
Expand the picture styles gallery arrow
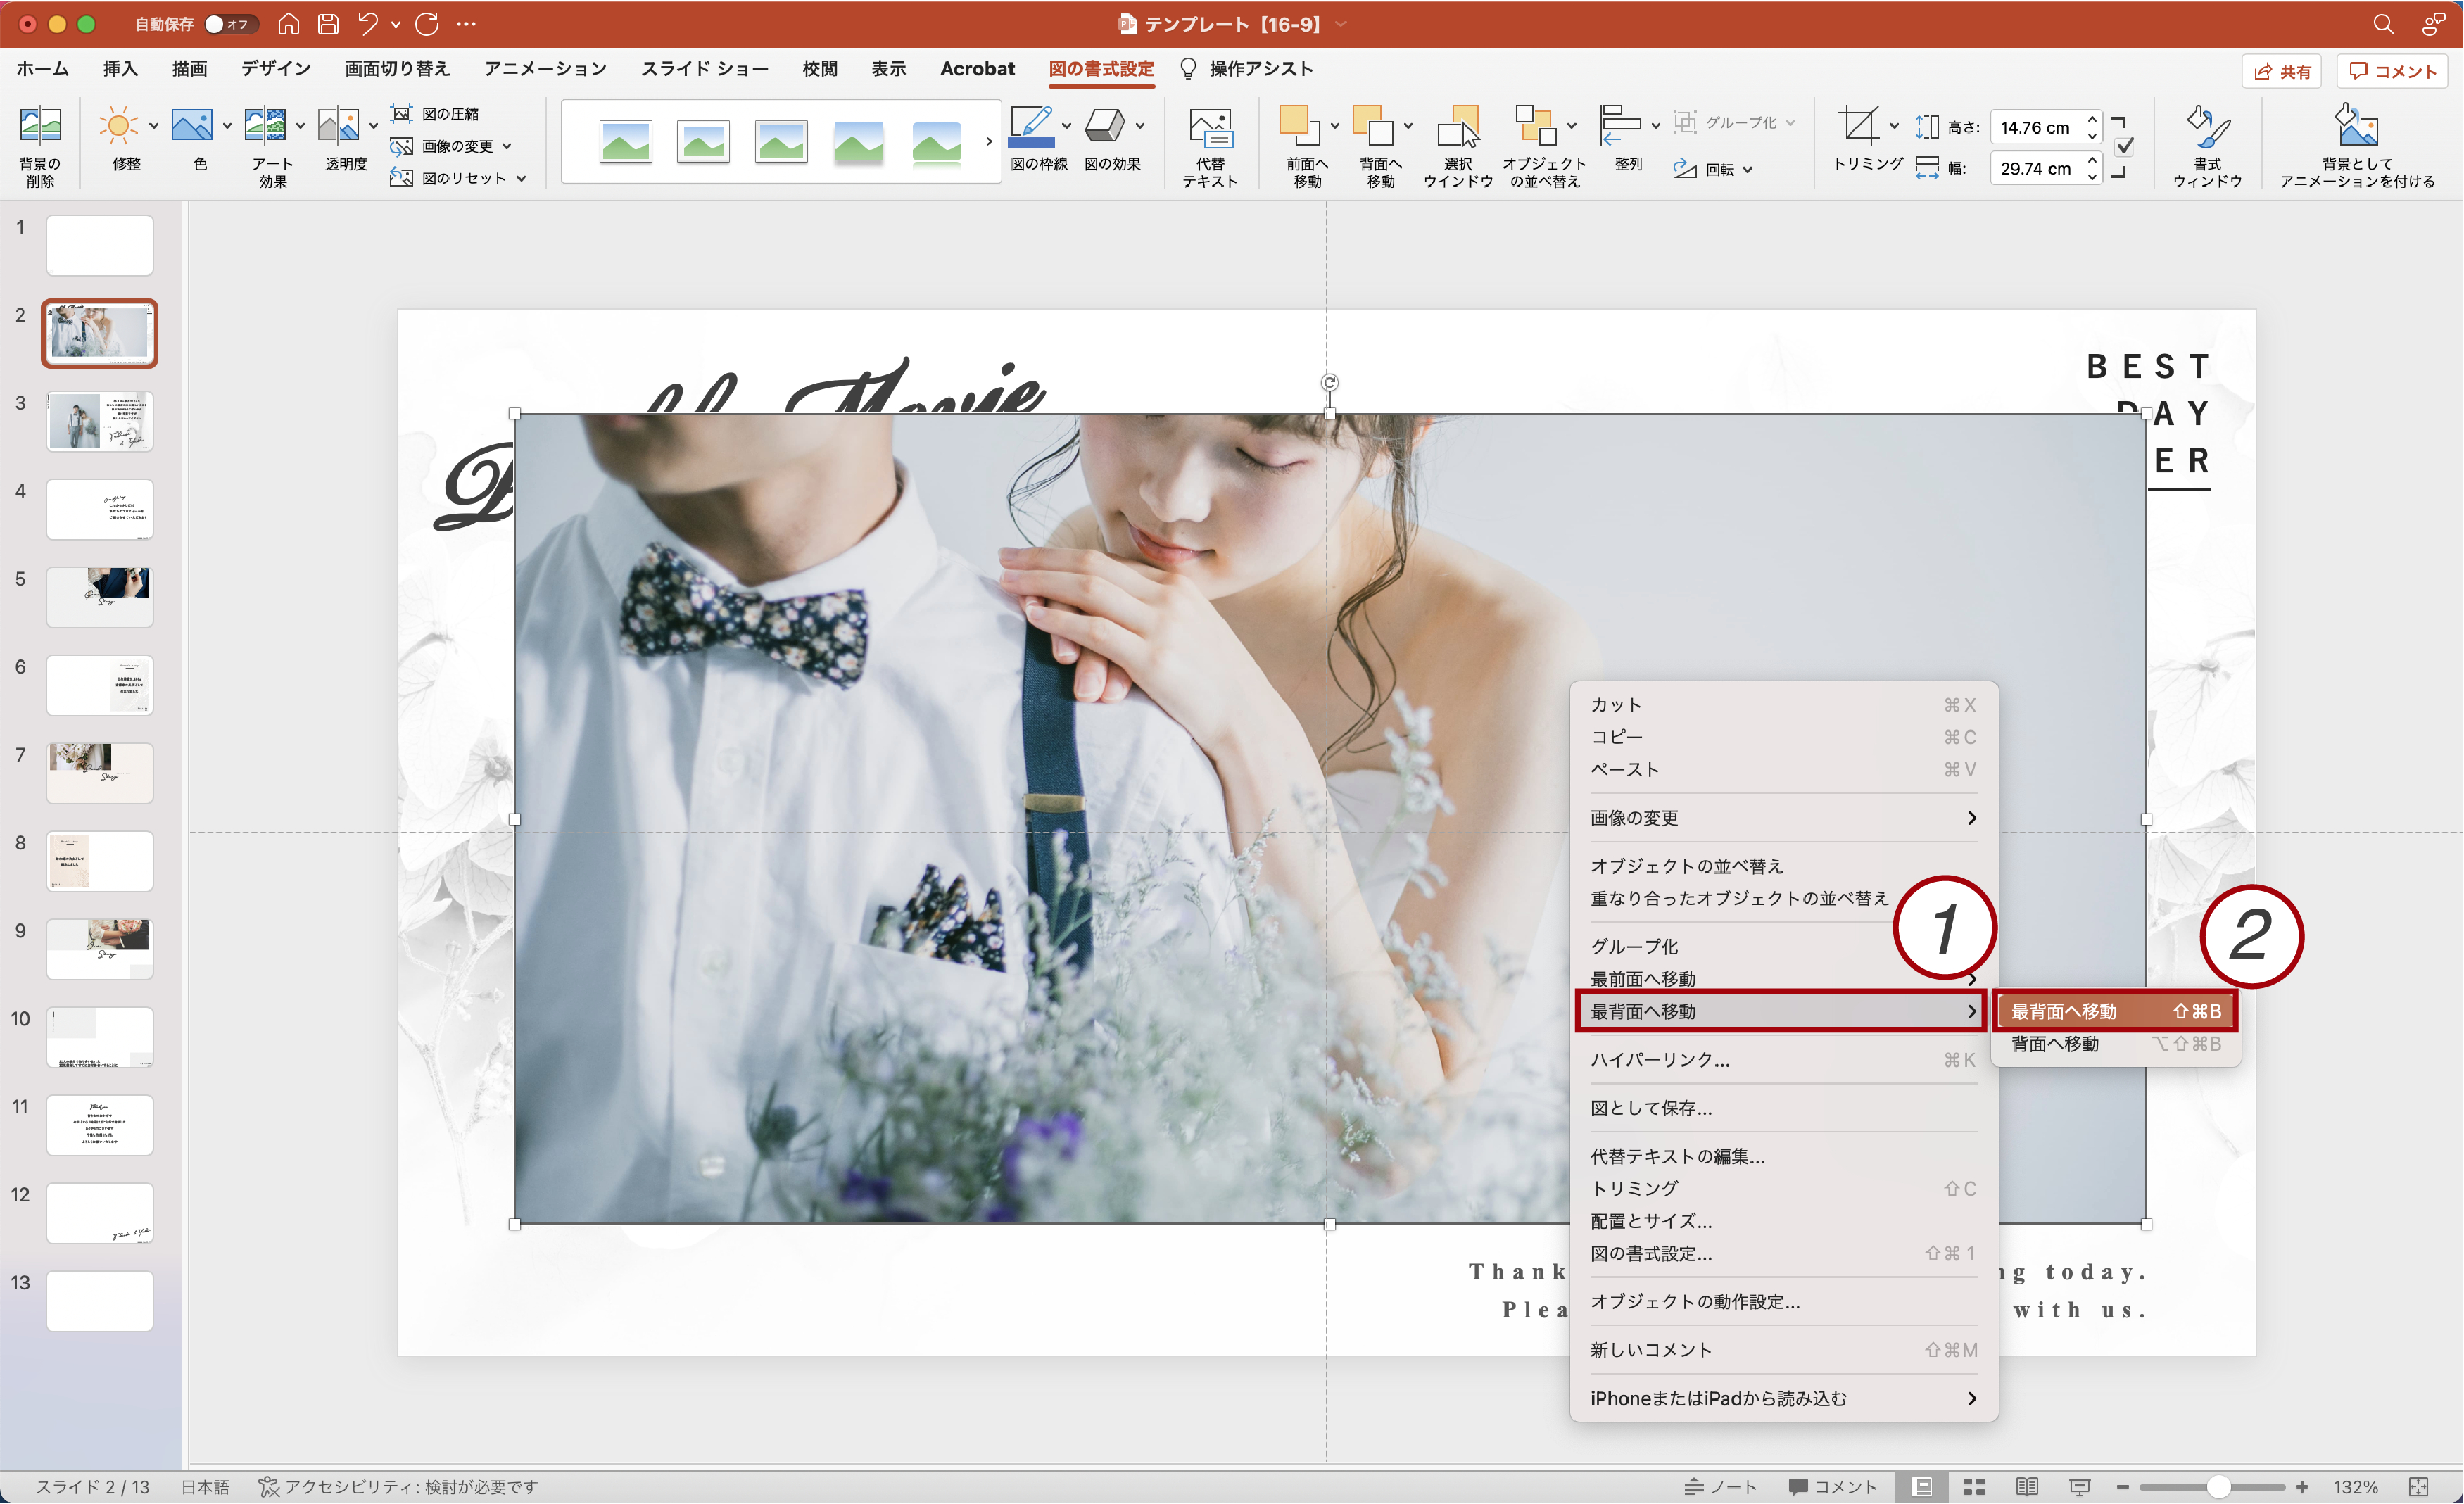[989, 141]
